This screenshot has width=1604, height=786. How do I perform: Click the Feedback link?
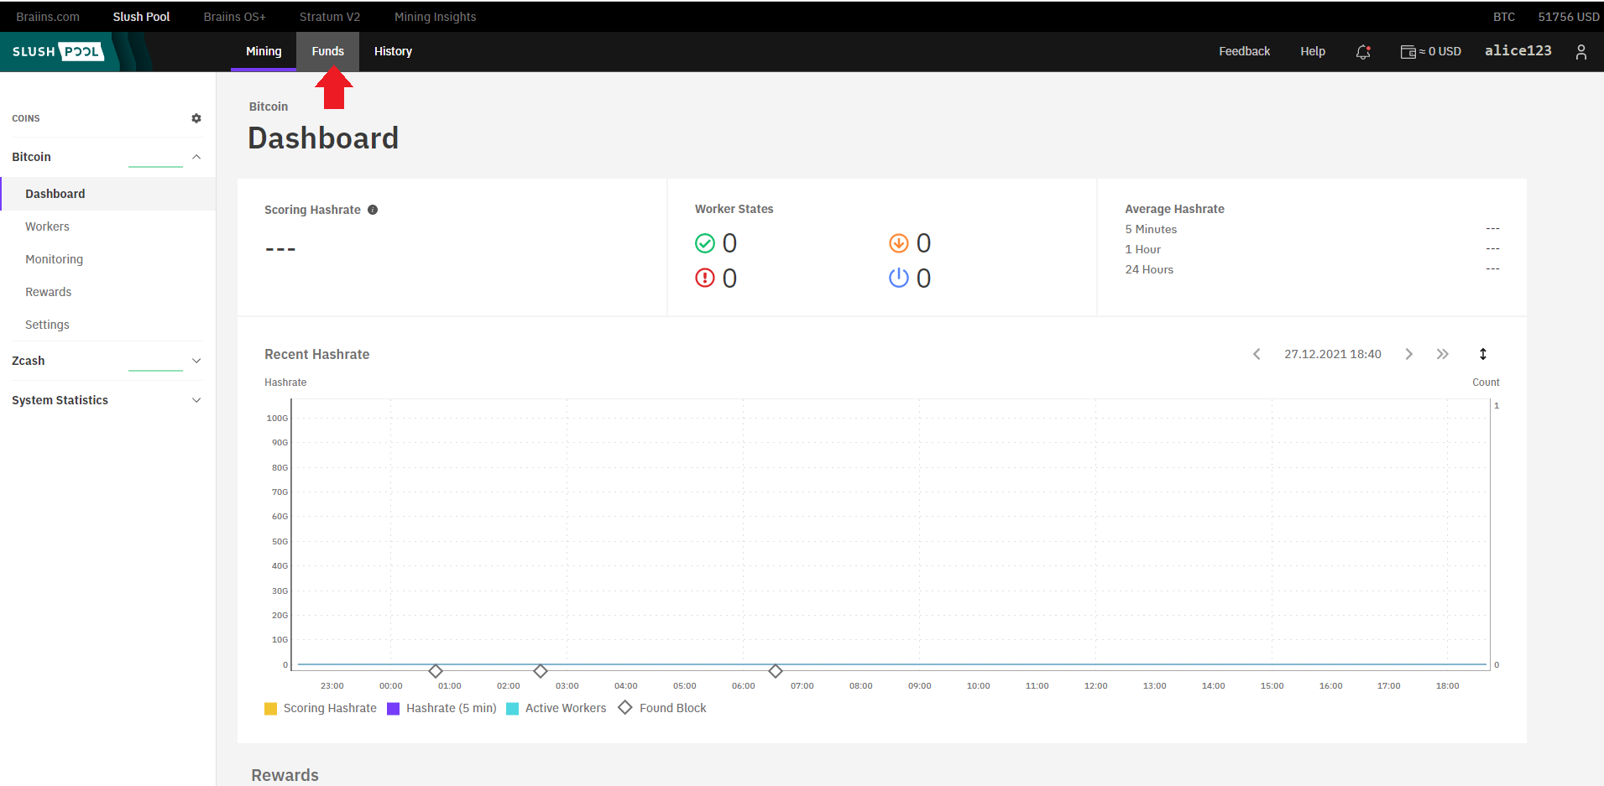(1244, 52)
